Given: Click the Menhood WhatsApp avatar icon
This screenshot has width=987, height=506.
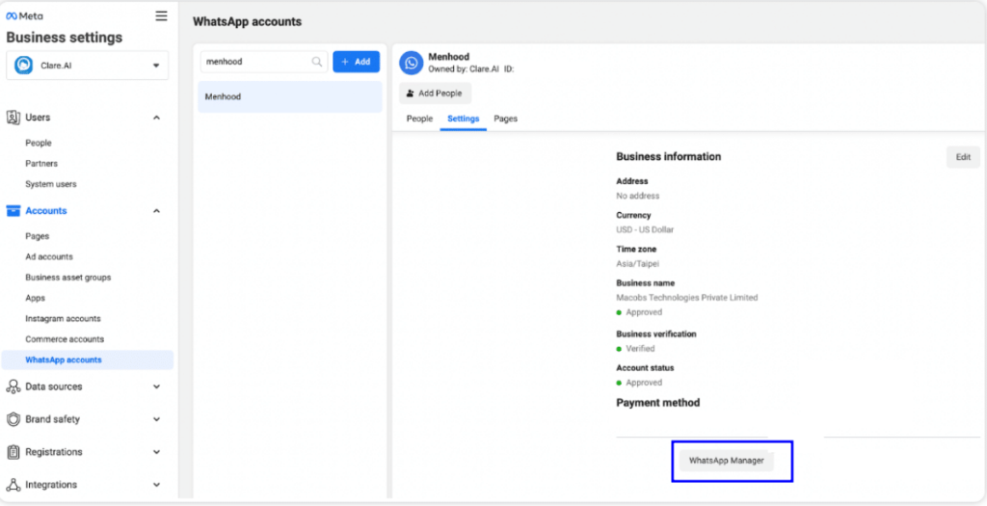Looking at the screenshot, I should [411, 63].
